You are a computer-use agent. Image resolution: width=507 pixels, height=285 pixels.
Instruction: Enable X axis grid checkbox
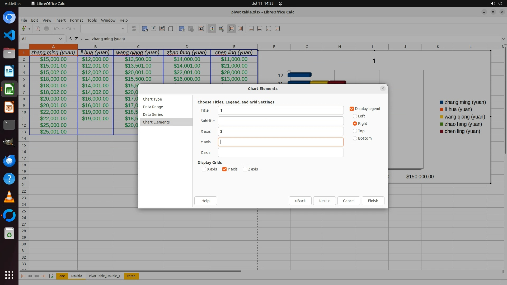click(204, 169)
